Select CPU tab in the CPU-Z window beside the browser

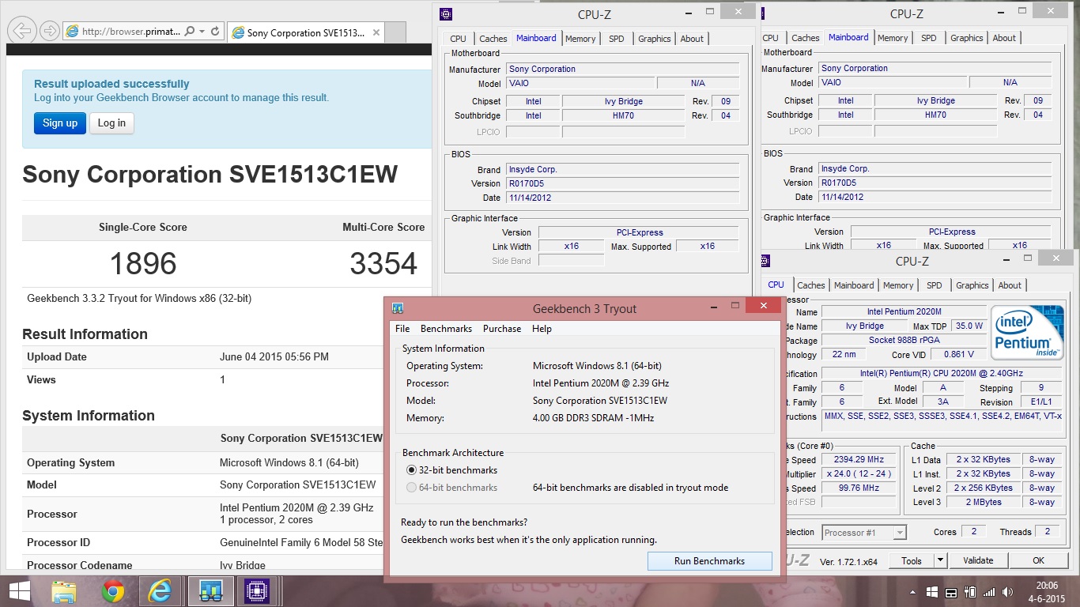pyautogui.click(x=458, y=39)
